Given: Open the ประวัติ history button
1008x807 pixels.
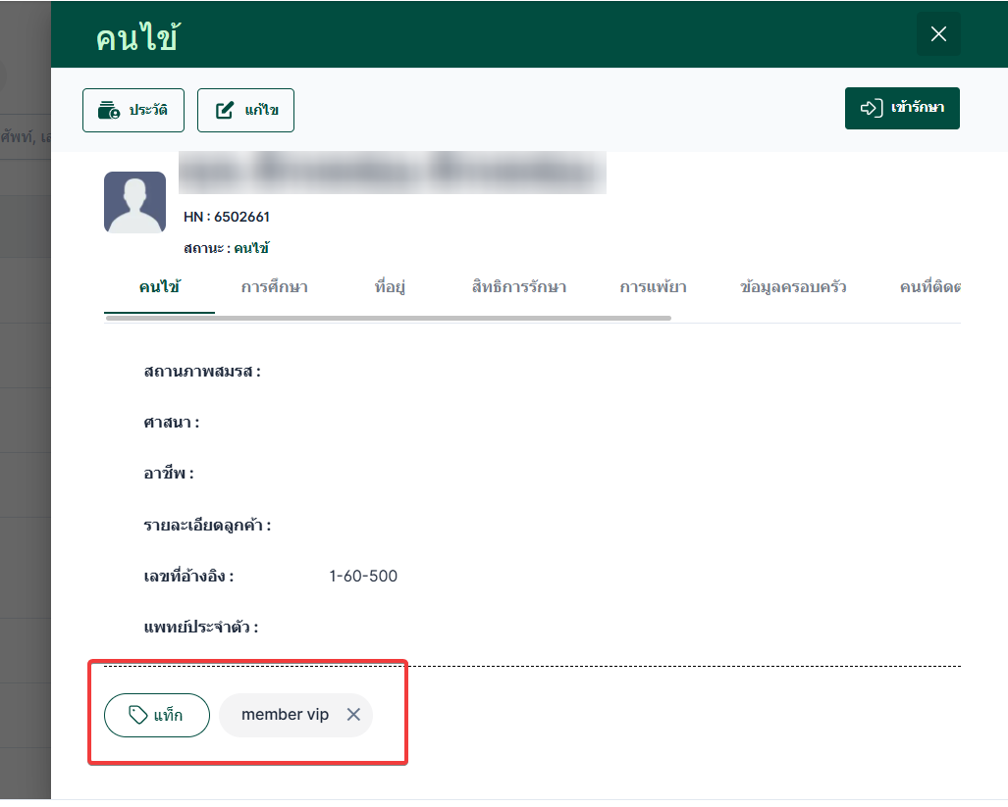Looking at the screenshot, I should tap(133, 111).
